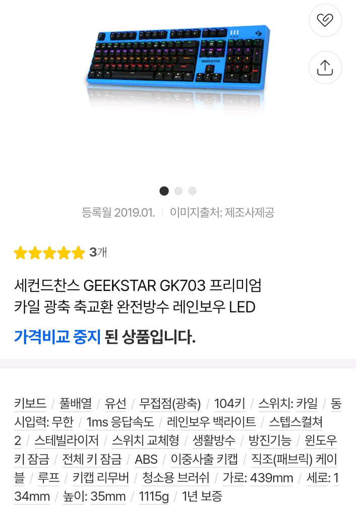Image resolution: width=356 pixels, height=517 pixels.
Task: Click the five-star rating stars
Action: click(x=48, y=251)
